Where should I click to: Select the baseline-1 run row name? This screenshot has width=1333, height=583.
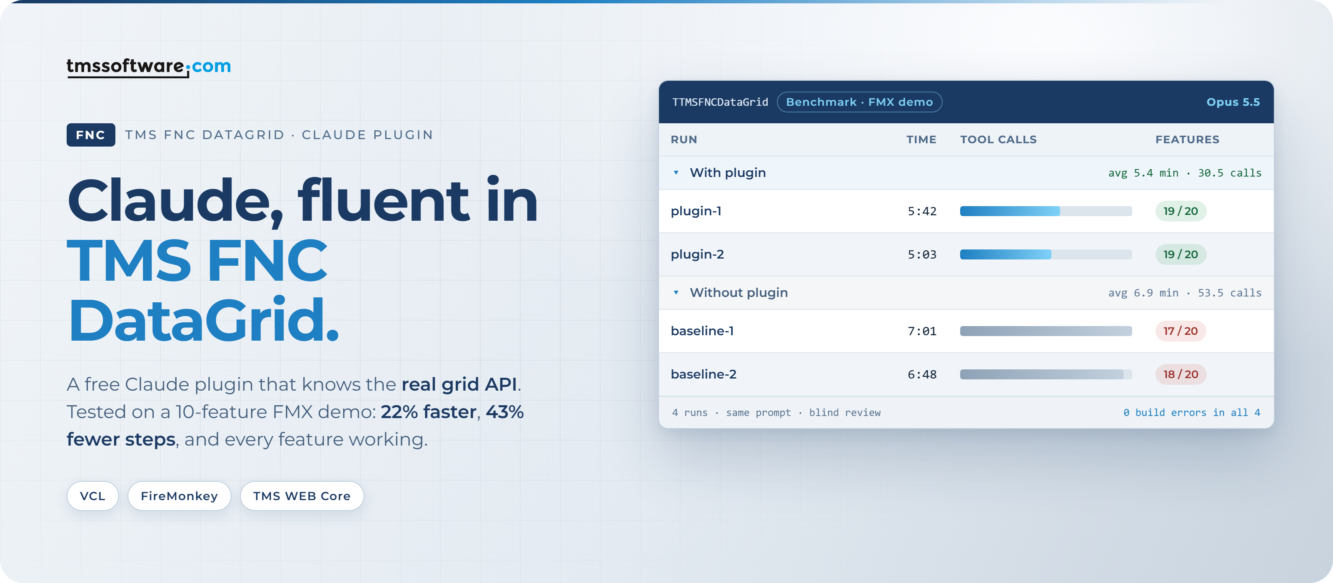[702, 331]
